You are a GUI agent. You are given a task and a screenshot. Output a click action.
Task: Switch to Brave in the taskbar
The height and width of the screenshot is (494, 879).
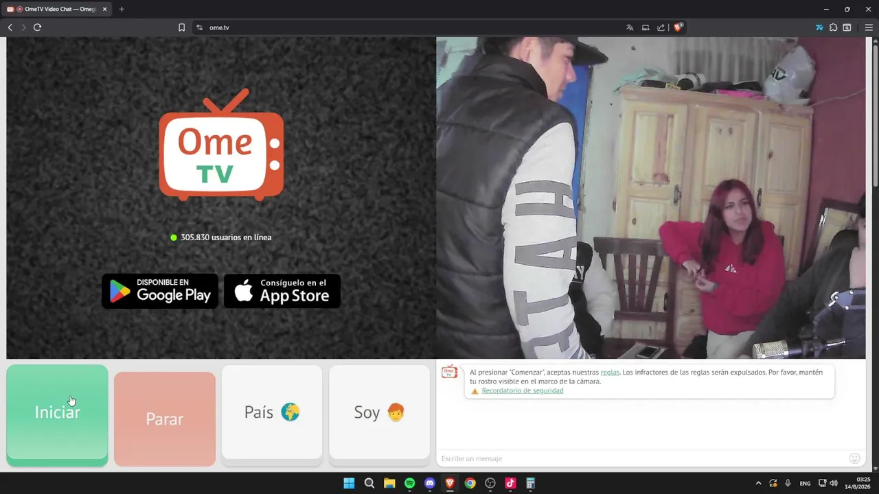(x=450, y=483)
